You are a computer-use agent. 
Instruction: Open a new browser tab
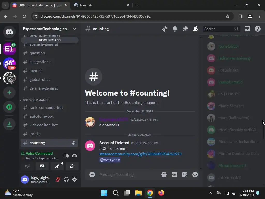coord(137,5)
